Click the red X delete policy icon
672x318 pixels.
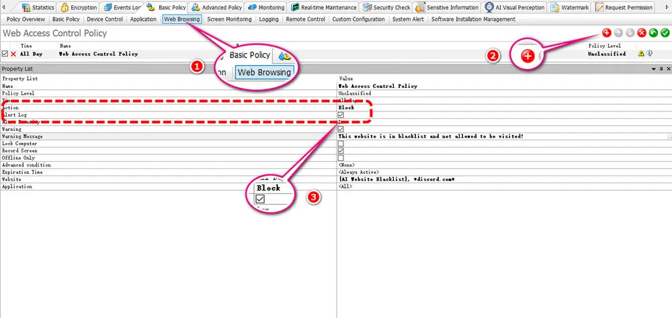coord(642,33)
